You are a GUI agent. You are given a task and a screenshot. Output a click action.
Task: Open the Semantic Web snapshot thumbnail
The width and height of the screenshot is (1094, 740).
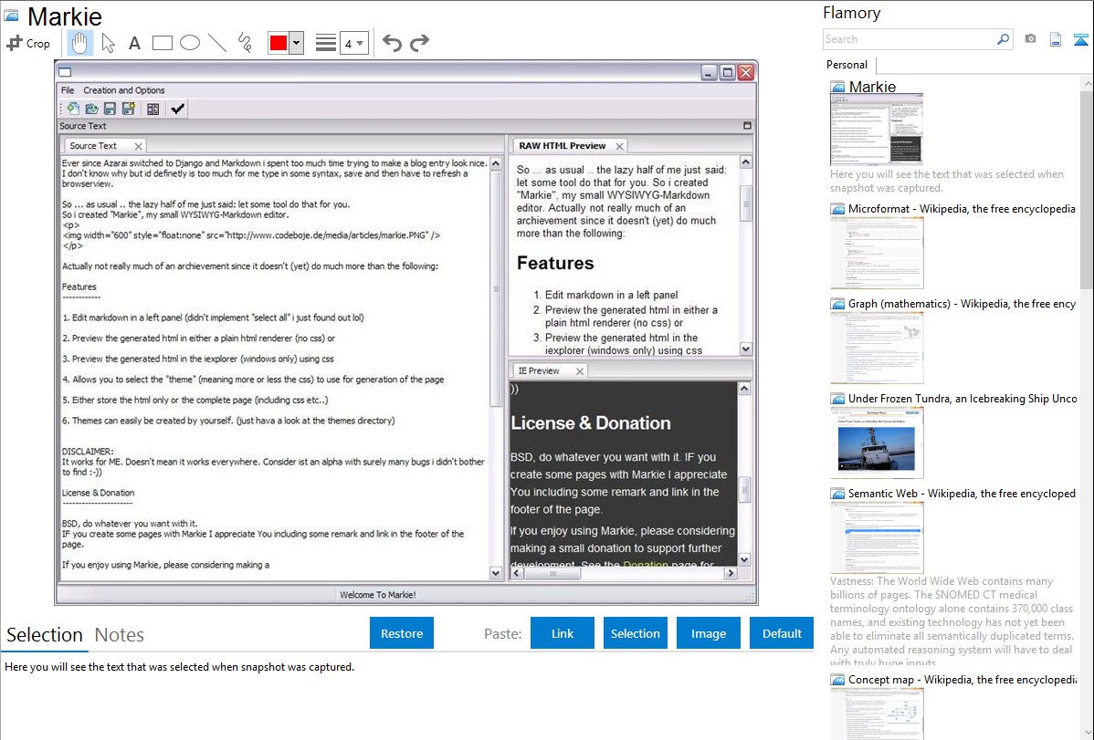[x=877, y=537]
